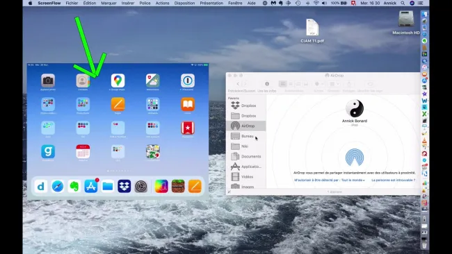The image size is (452, 254).
Task: Open the Apple menu
Action: [31, 3]
